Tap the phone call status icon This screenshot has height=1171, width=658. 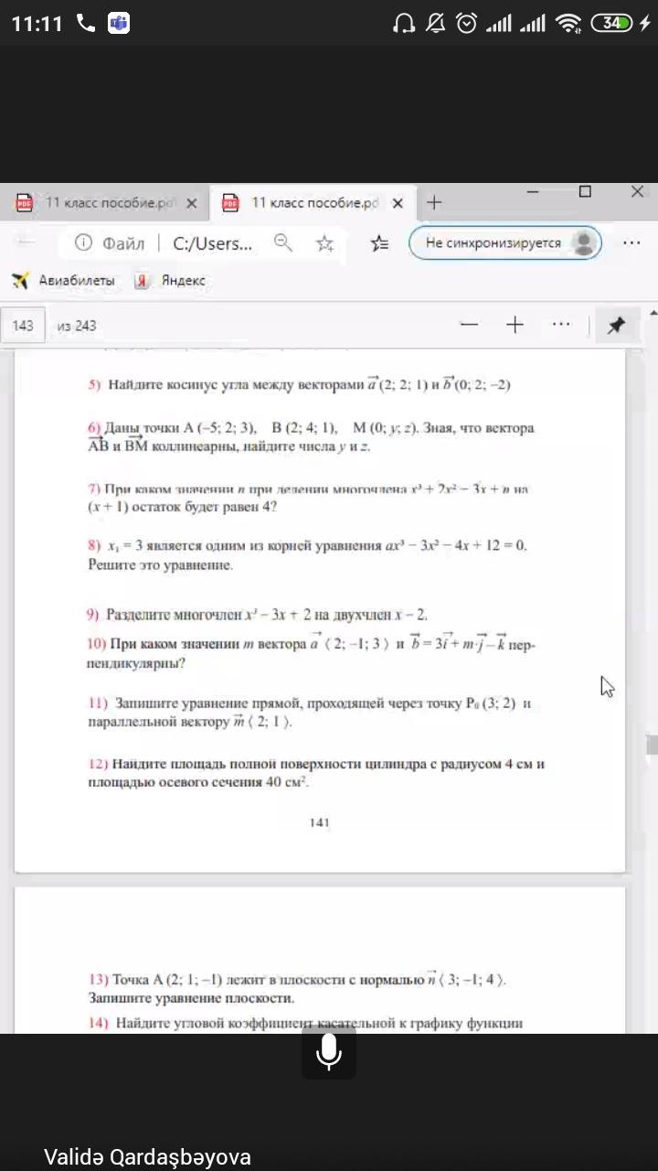click(86, 23)
